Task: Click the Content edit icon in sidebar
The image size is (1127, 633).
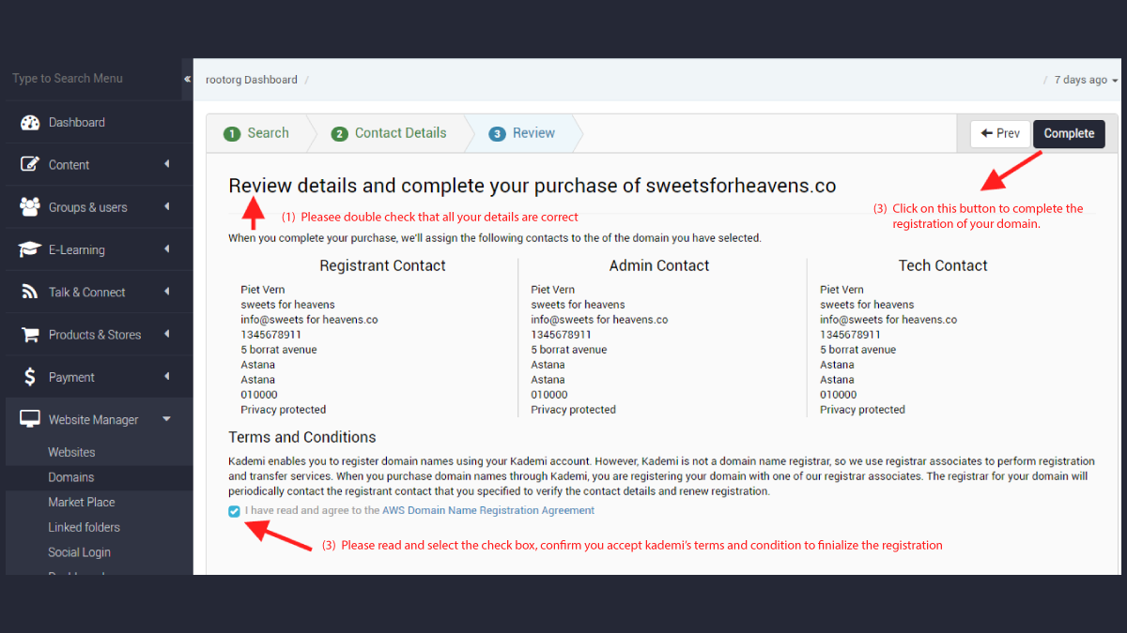Action: 30,164
